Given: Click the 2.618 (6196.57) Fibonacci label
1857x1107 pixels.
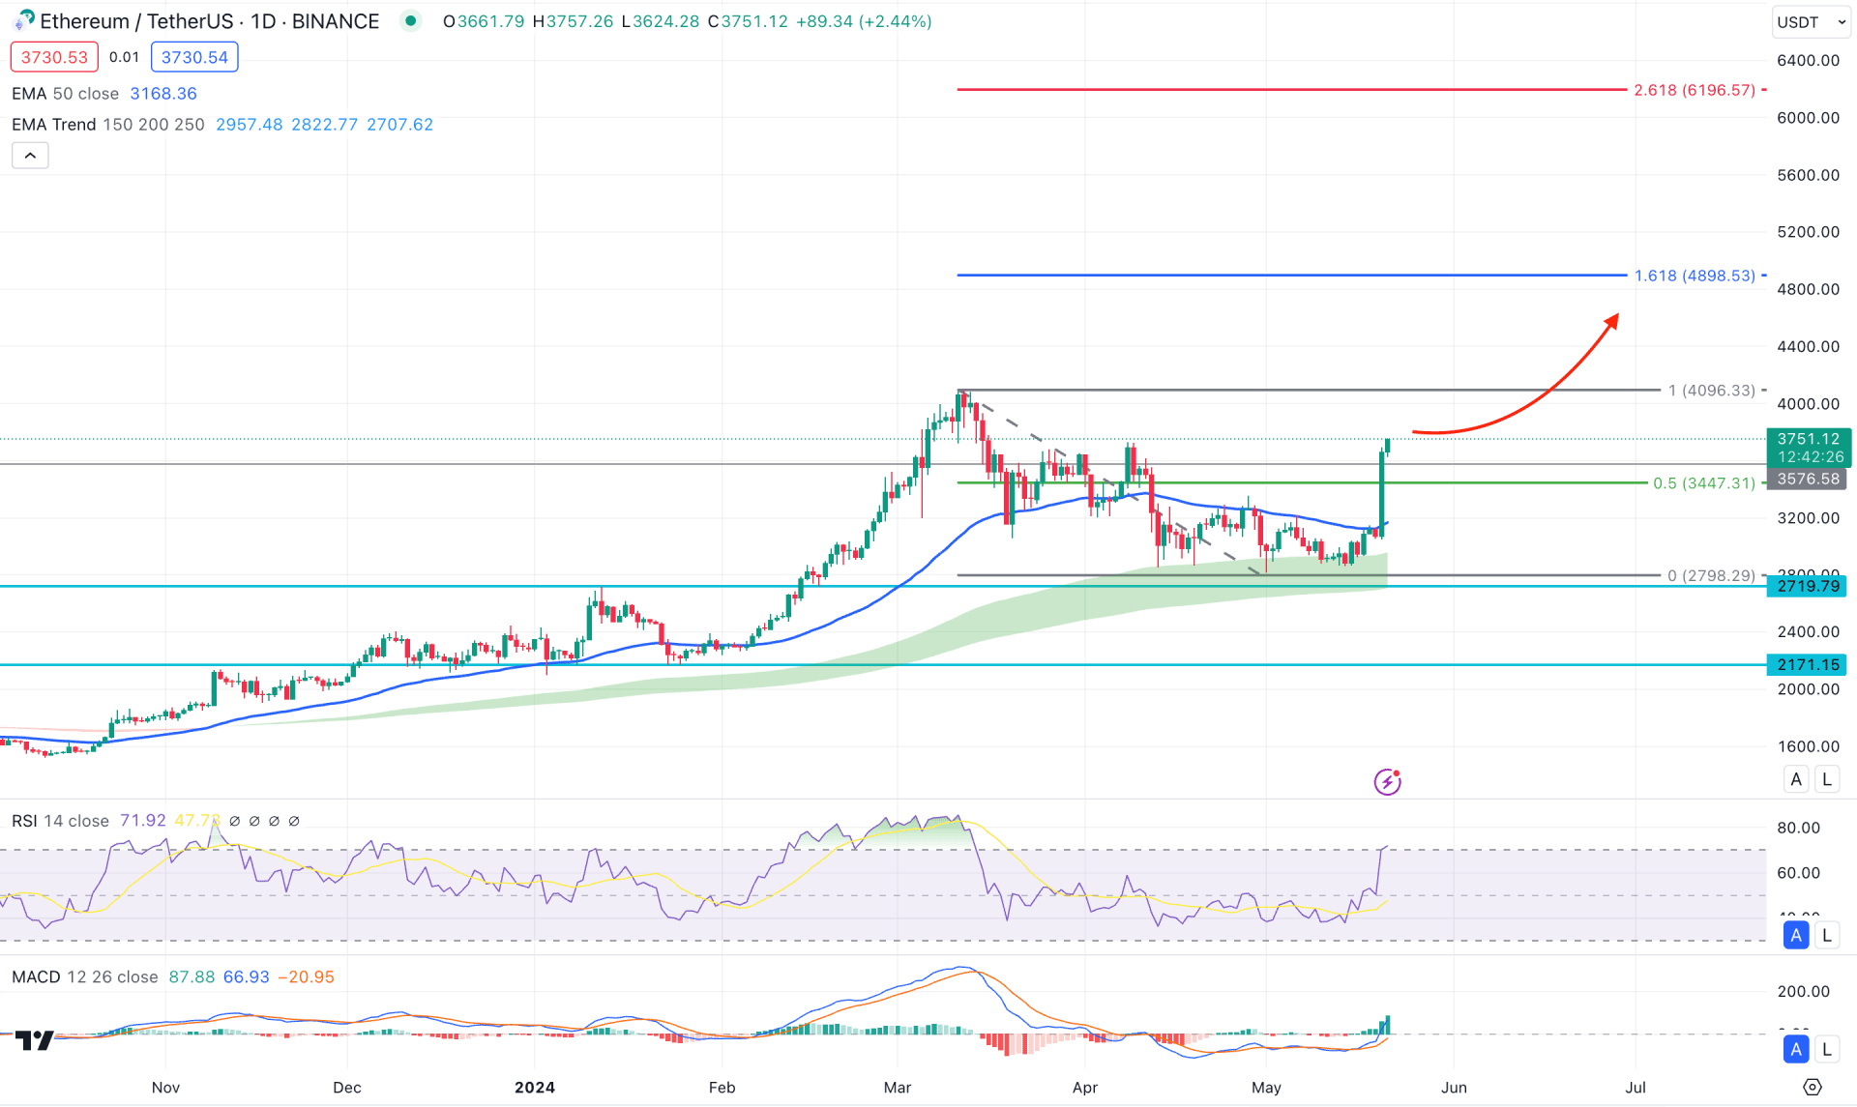Looking at the screenshot, I should [1695, 90].
